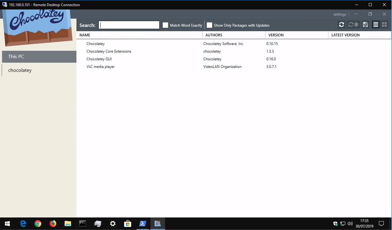The height and width of the screenshot is (230, 392).
Task: Open Windows Security tray icon
Action: click(x=335, y=224)
